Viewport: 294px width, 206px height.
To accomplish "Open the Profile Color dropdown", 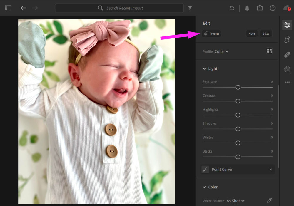I will point(222,51).
